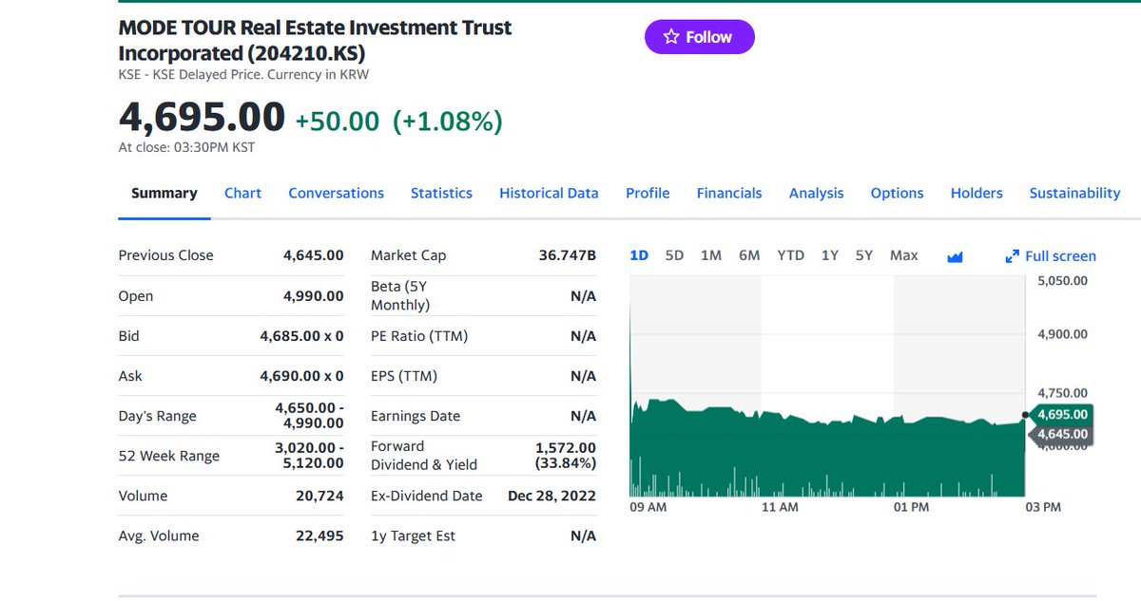
Task: Click the Ex-Dividend Date value Dec 28, 2022
Action: (551, 496)
